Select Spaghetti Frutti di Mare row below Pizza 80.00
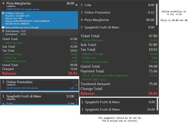 (x=118, y=27)
